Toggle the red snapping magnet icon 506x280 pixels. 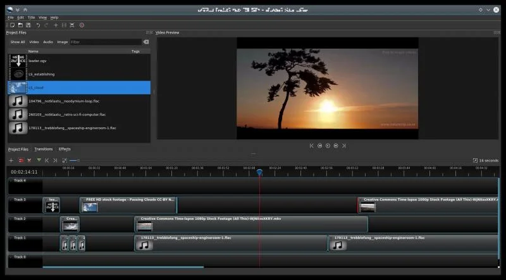[21, 160]
